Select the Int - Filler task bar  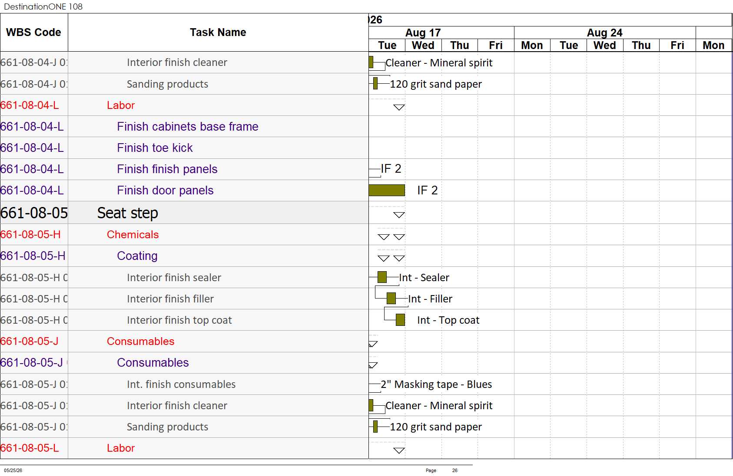tap(391, 299)
